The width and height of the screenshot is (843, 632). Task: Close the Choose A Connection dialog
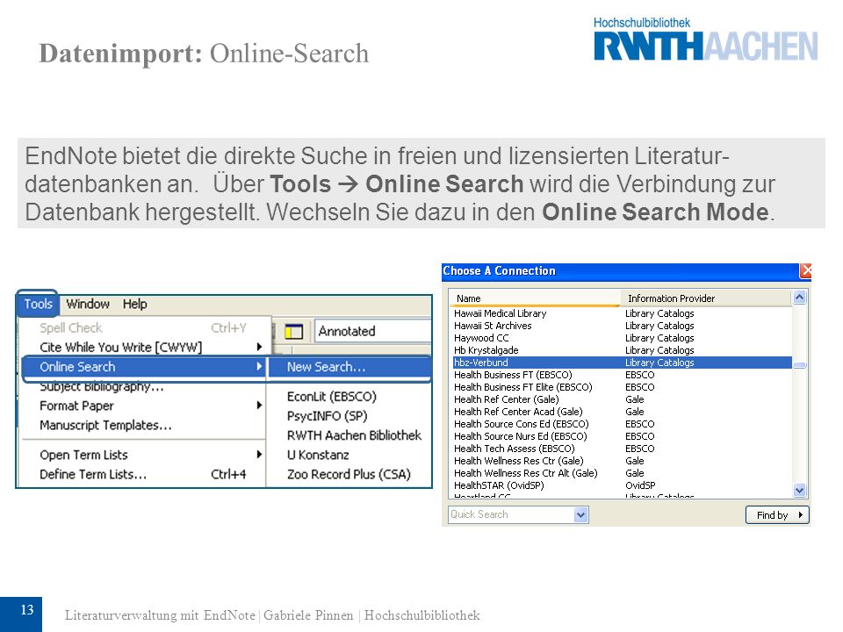click(x=805, y=271)
